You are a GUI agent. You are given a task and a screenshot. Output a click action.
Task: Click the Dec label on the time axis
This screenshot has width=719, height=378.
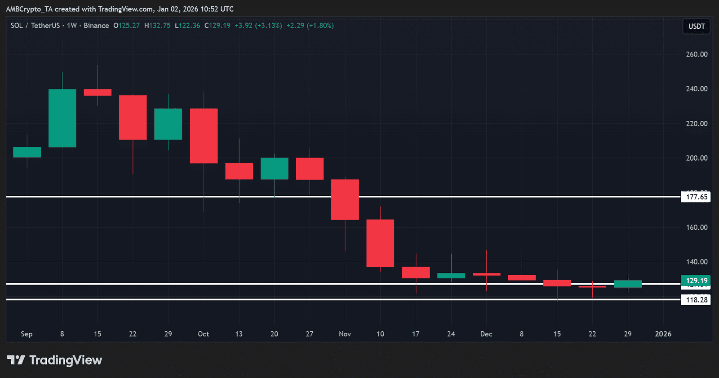(486, 334)
